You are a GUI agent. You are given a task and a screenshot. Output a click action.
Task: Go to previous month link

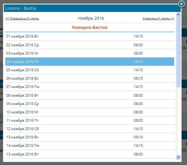pyautogui.click(x=22, y=18)
